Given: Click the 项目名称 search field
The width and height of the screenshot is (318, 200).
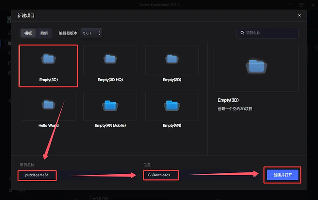Looking at the screenshot, I should pyautogui.click(x=267, y=33).
